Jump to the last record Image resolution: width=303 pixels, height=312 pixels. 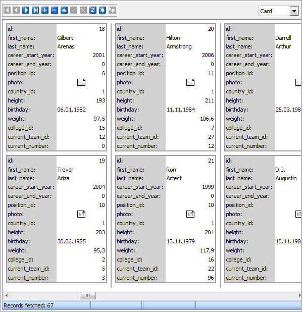[x=35, y=10]
